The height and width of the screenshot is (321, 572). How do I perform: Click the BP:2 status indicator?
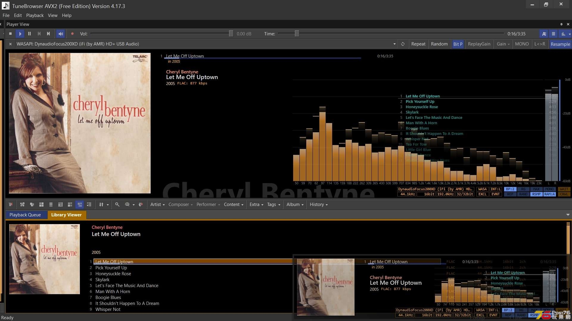point(510,189)
